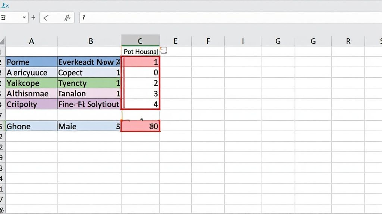
Task: Click the Paste Options icon beside Pot Housaal cell
Action: click(x=163, y=51)
